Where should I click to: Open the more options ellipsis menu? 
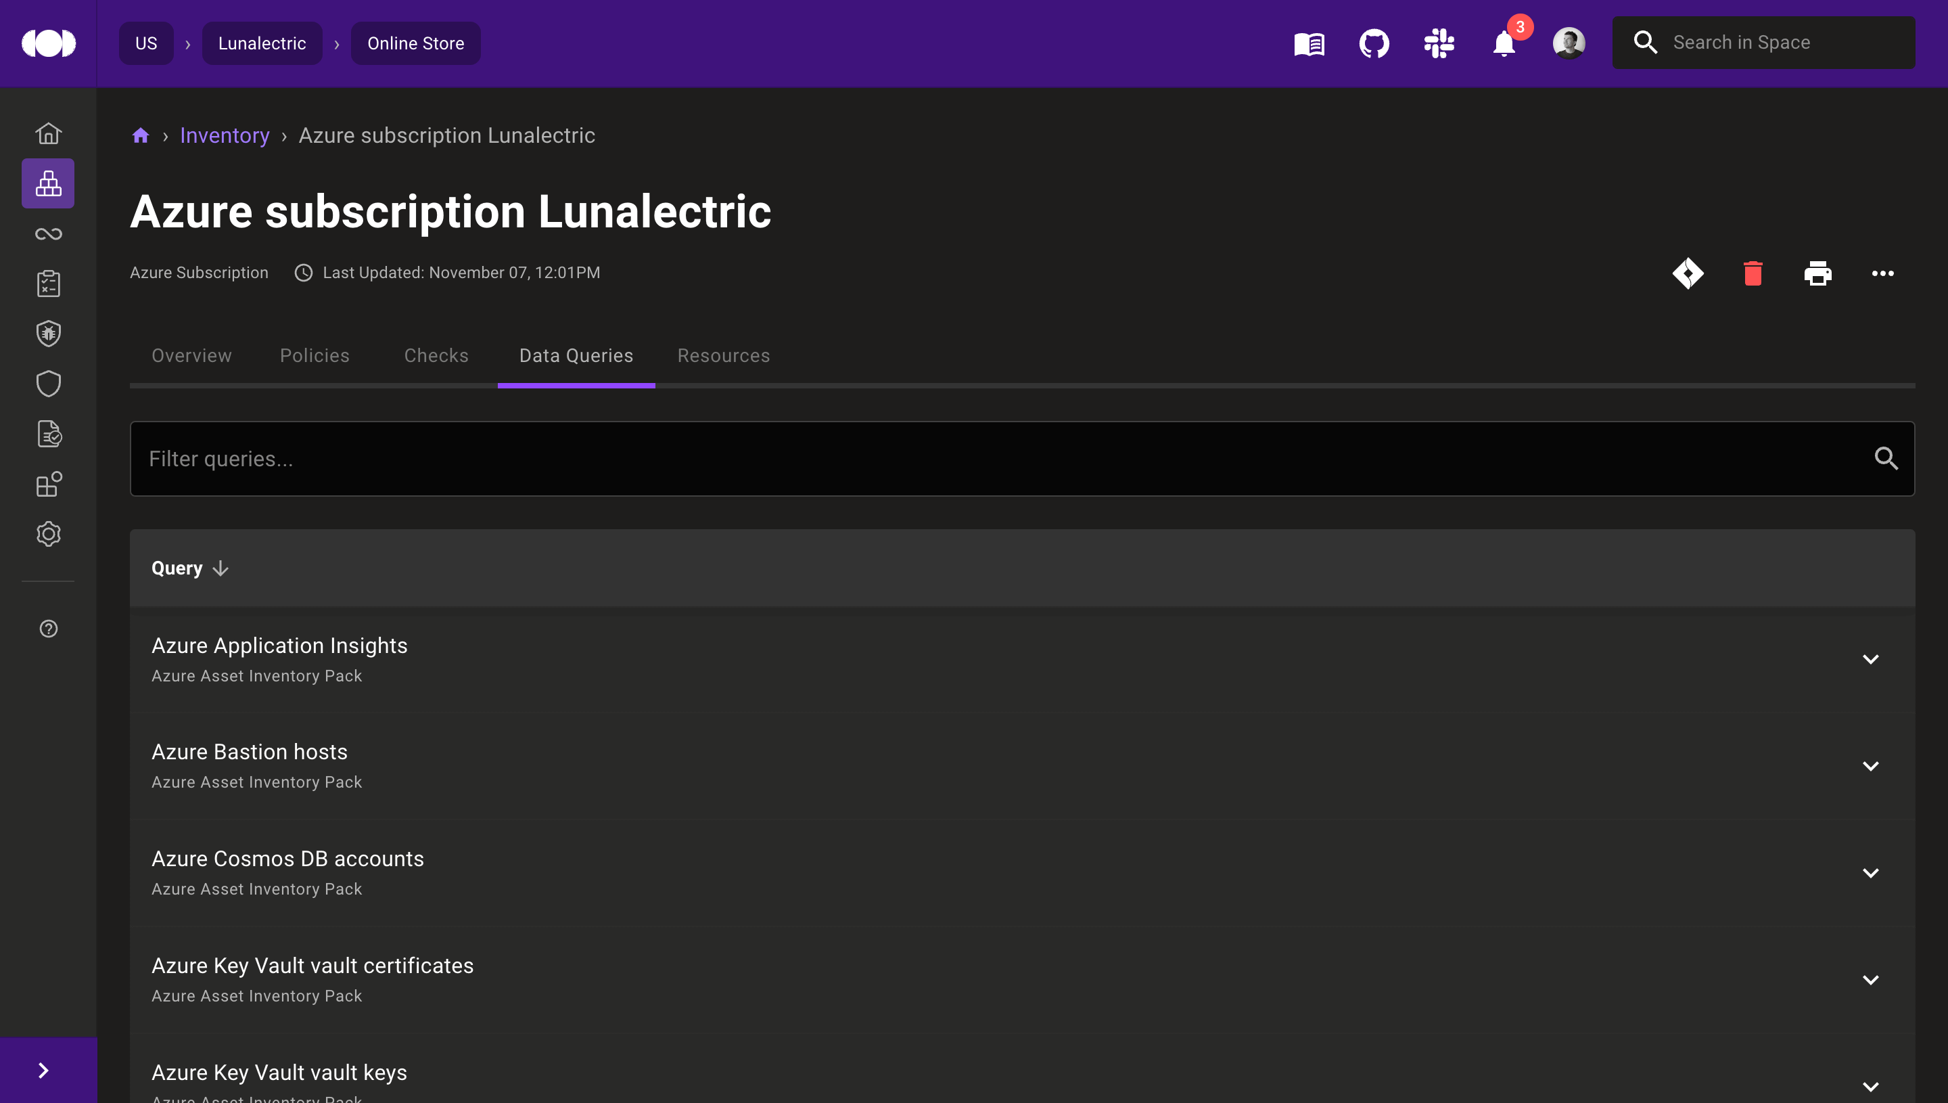pos(1882,273)
